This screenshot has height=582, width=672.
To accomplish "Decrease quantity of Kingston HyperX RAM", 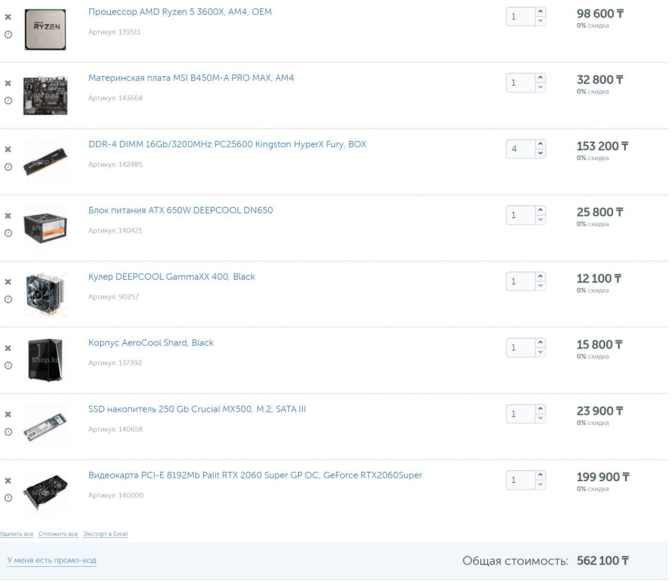I will [540, 154].
